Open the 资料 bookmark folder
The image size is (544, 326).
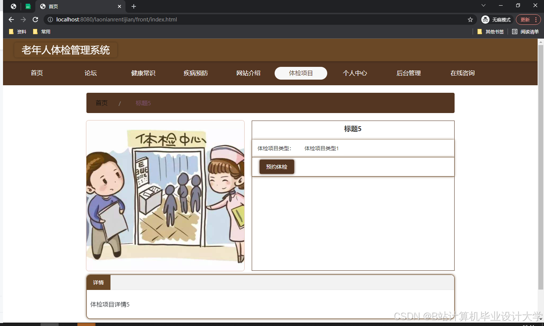point(18,32)
